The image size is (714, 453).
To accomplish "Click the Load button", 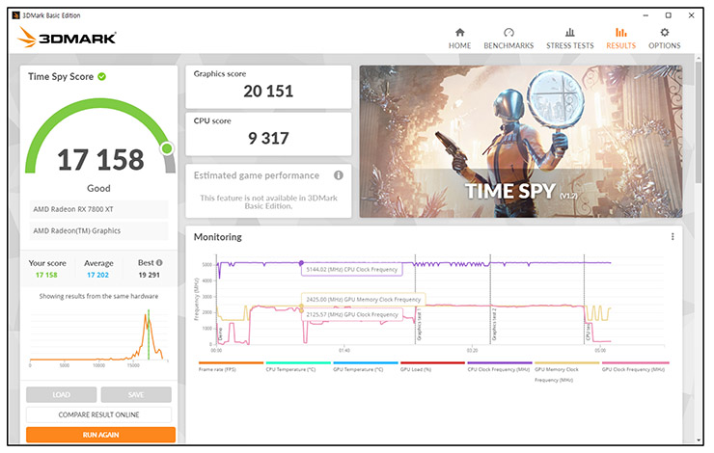I will (61, 394).
